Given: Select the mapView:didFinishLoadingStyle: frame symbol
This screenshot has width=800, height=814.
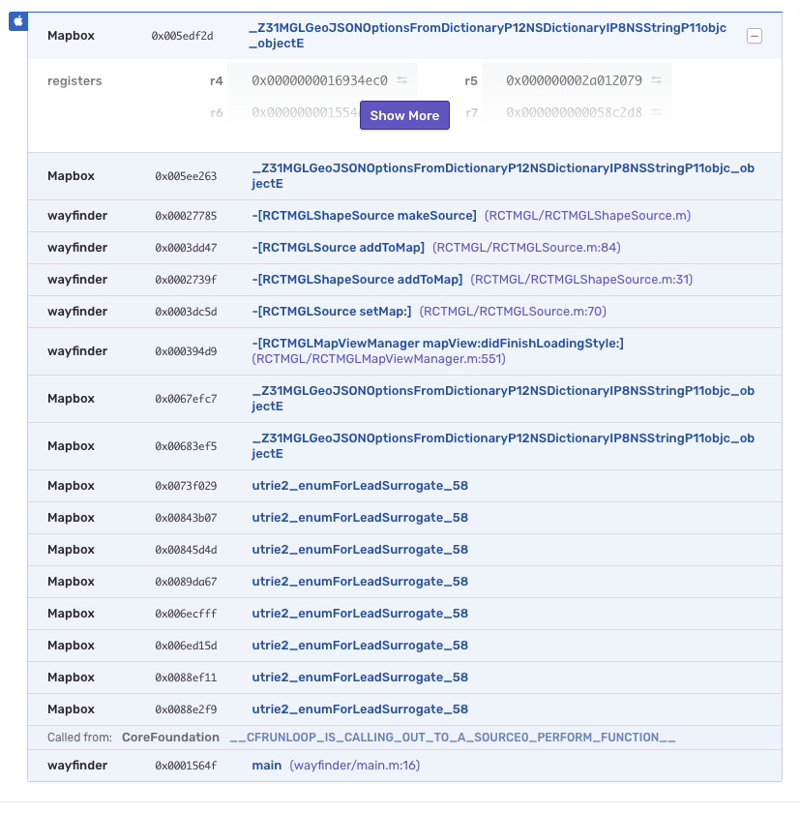Looking at the screenshot, I should pos(437,343).
